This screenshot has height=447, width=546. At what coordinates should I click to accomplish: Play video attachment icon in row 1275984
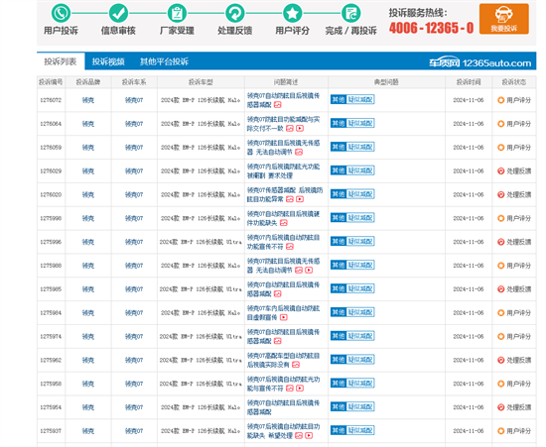(284, 317)
